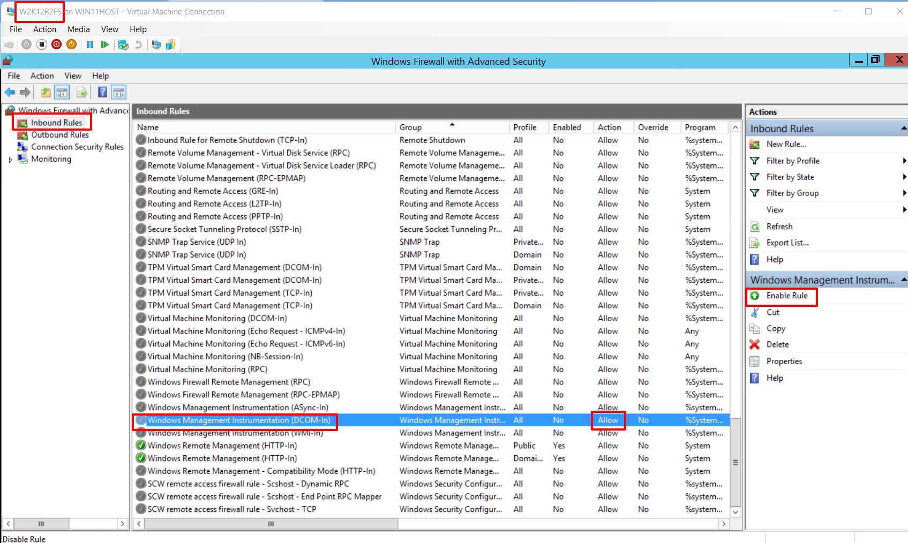Shut down the VM with the red power icon
This screenshot has height=543, width=908.
pyautogui.click(x=57, y=44)
